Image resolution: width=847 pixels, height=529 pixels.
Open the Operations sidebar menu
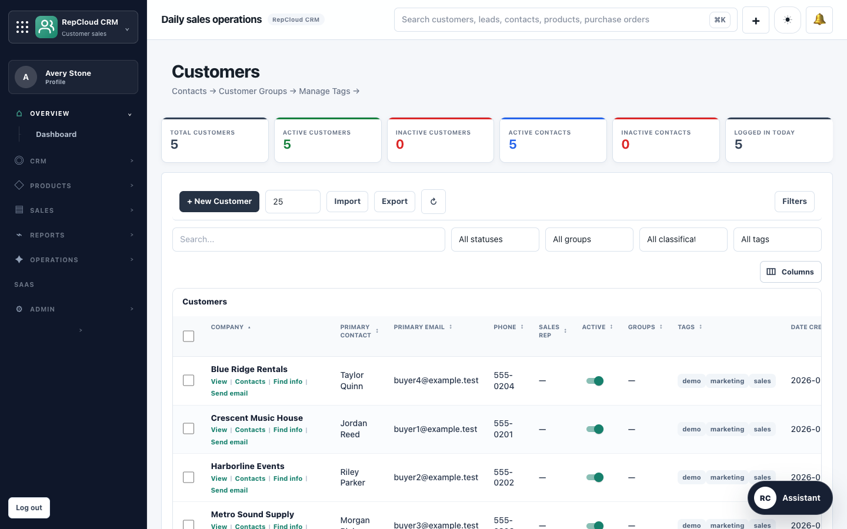click(x=74, y=260)
